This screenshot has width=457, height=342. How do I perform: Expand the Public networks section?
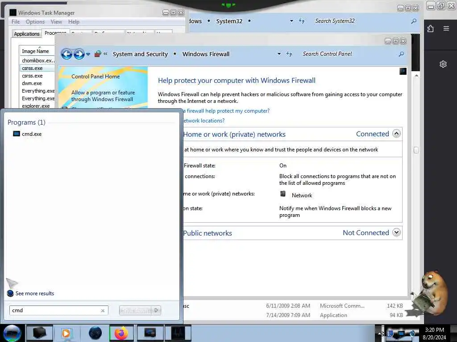(x=396, y=232)
